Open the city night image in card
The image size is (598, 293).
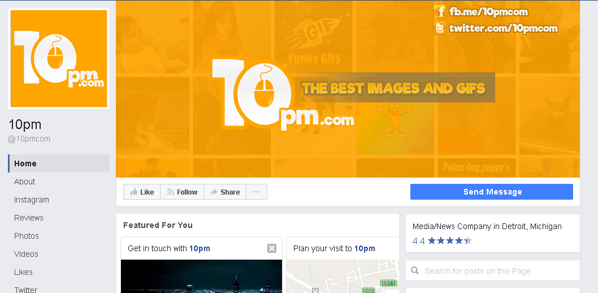(x=201, y=276)
